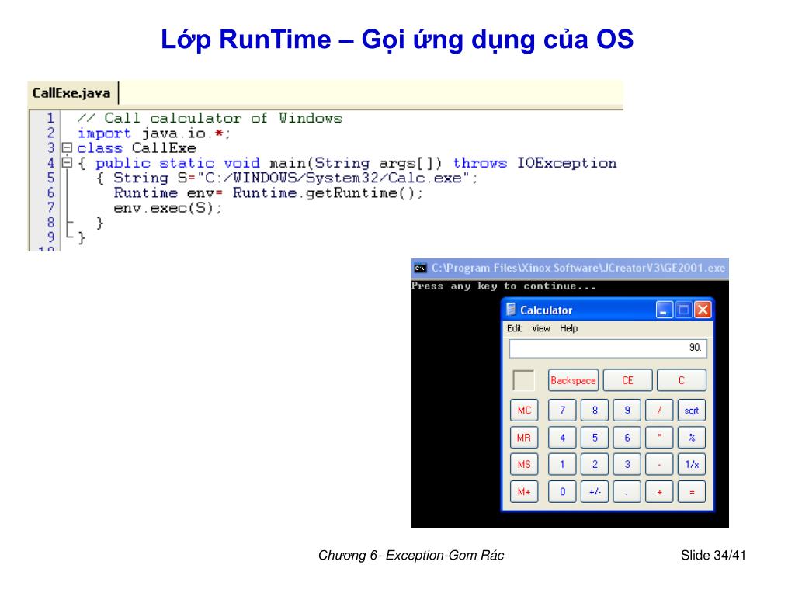Click the MC memory clear button
The width and height of the screenshot is (795, 596).
pyautogui.click(x=524, y=411)
